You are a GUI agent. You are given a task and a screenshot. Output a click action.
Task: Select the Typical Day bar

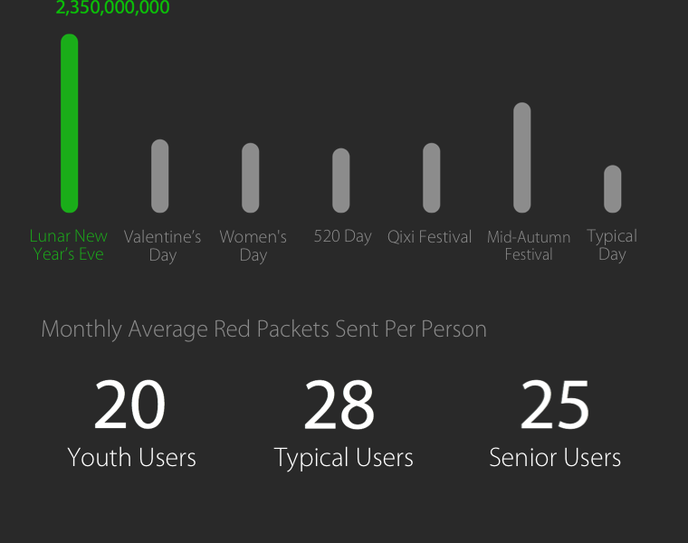[612, 189]
